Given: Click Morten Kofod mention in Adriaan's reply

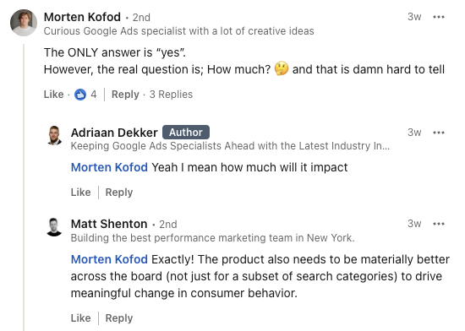Looking at the screenshot, I should coord(109,167).
